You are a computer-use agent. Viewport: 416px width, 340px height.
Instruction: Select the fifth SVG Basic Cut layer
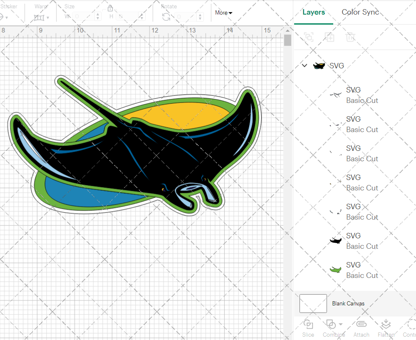tap(355, 212)
